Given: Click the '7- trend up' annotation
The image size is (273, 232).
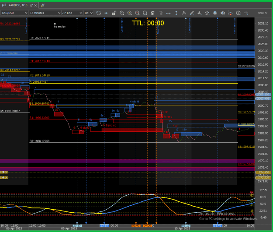Looking at the screenshot, I should (110, 125).
